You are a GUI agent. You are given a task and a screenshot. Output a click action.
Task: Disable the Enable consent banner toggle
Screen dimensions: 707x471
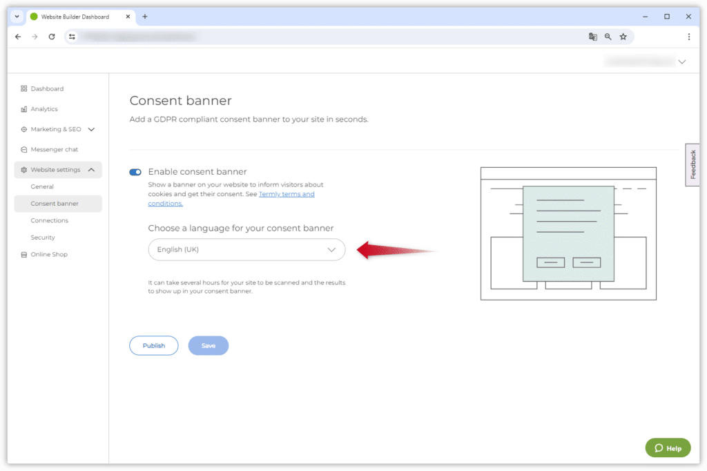(135, 172)
